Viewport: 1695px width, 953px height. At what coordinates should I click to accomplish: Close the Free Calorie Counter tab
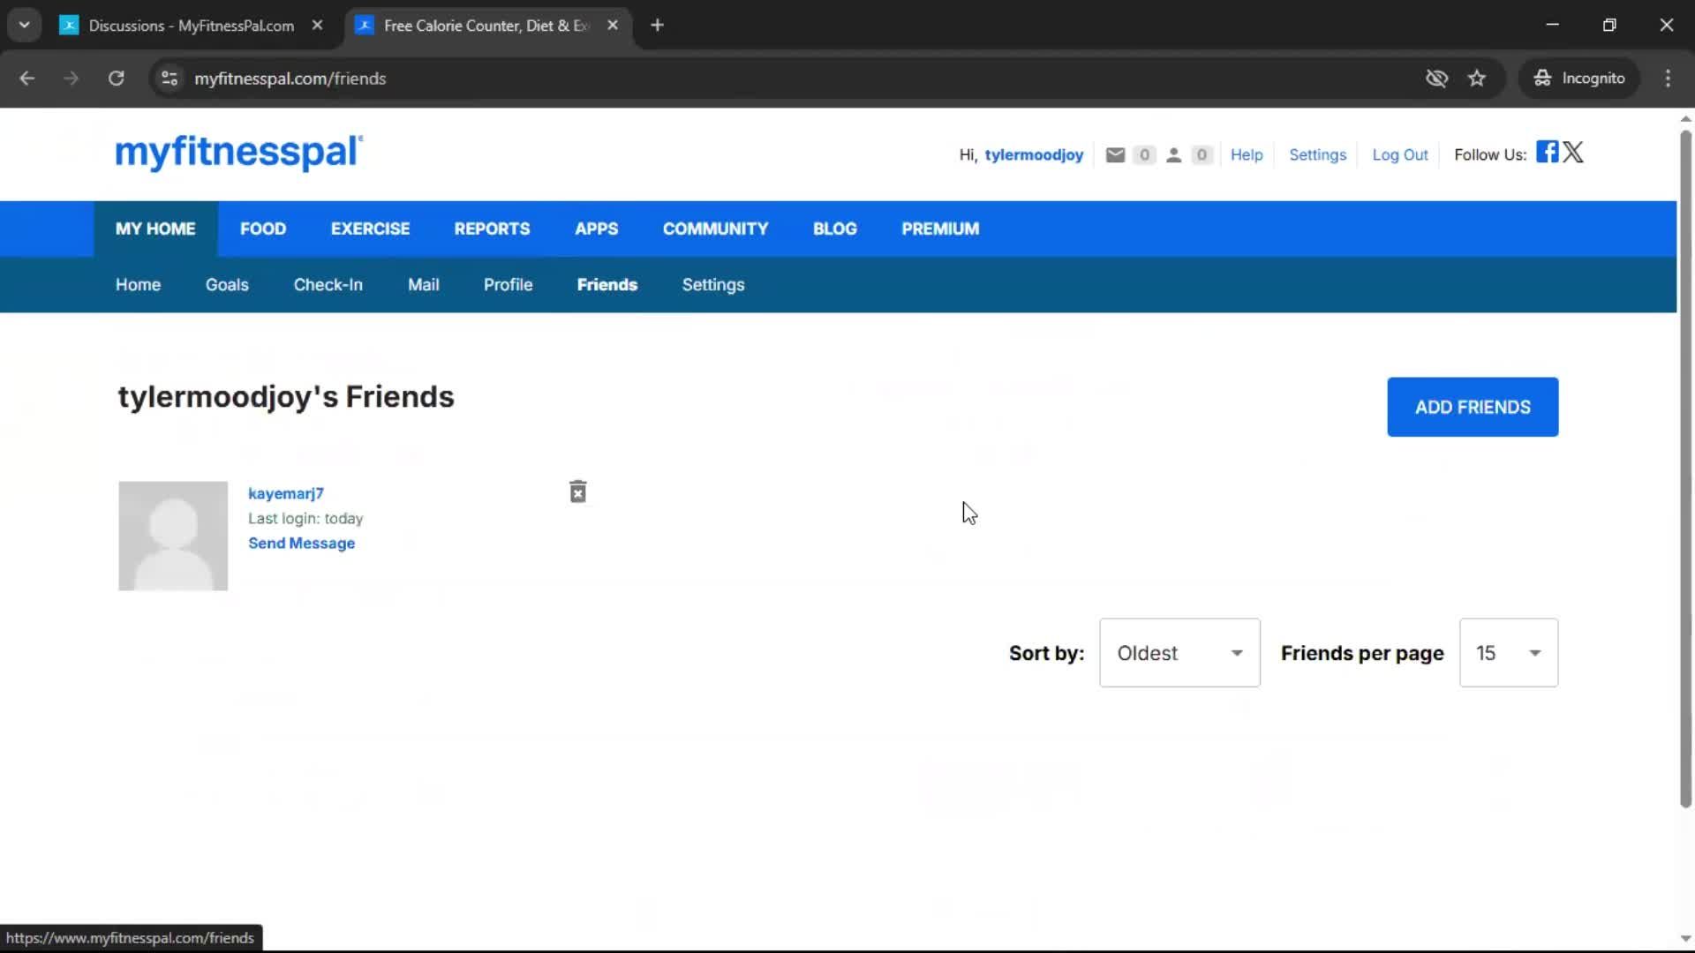(x=613, y=26)
